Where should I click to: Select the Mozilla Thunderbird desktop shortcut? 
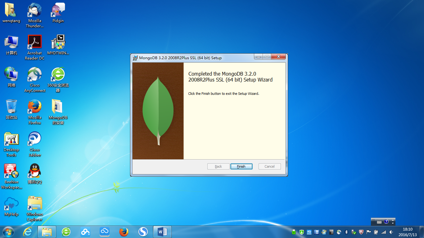point(35,15)
